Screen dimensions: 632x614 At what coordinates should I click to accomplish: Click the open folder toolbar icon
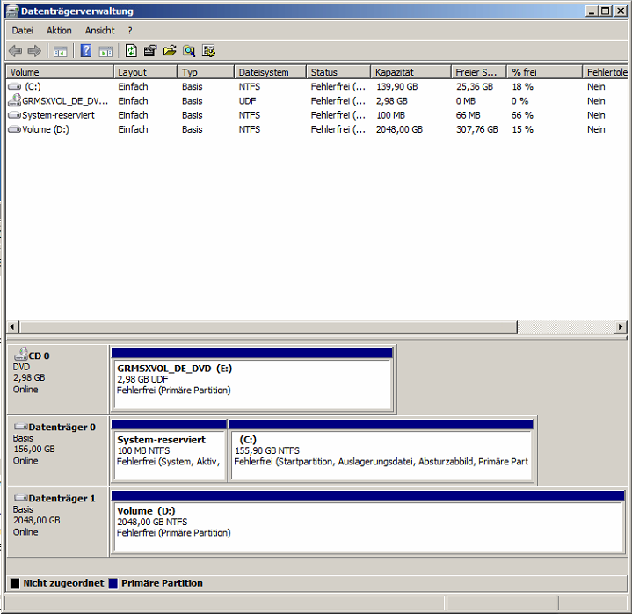pos(170,51)
